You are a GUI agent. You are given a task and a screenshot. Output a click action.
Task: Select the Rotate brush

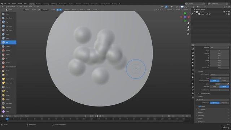pos(9,99)
